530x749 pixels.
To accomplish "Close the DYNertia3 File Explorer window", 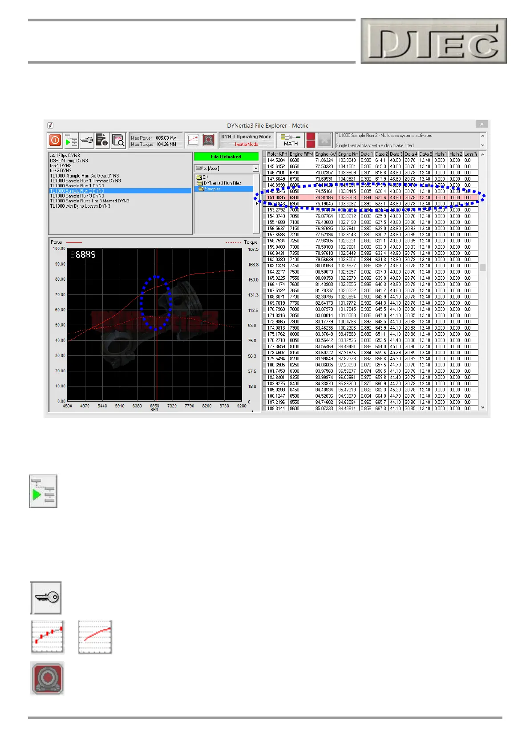I will click(x=481, y=124).
